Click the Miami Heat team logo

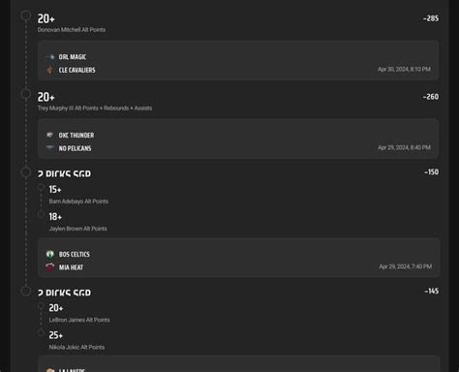click(x=50, y=267)
